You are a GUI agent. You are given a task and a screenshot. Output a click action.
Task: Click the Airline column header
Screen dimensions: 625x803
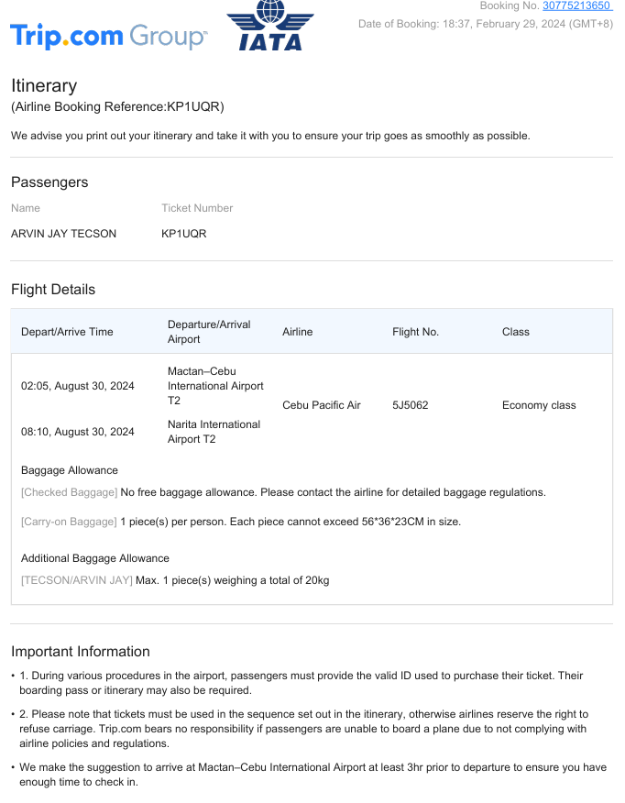click(297, 332)
